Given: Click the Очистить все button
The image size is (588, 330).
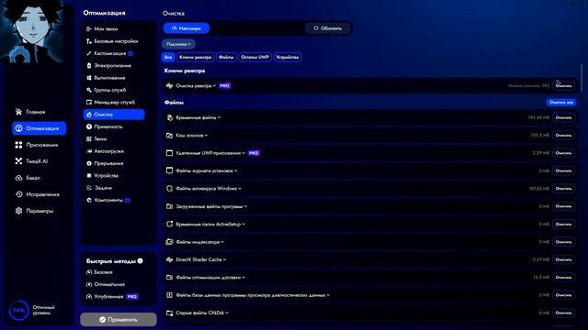Looking at the screenshot, I should (x=561, y=102).
